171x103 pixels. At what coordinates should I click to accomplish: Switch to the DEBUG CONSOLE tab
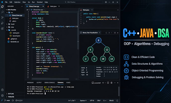click(x=50, y=83)
